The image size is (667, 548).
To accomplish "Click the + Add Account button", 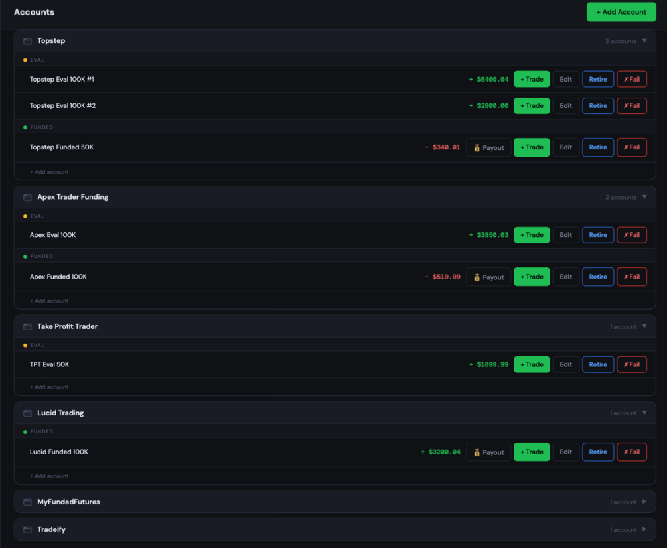I will tap(621, 12).
